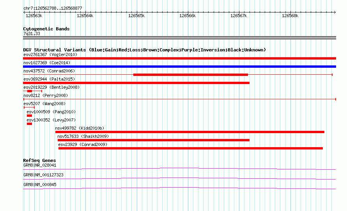Click the 126566k ruler tick label
This screenshot has width=347, height=211.
188,16
